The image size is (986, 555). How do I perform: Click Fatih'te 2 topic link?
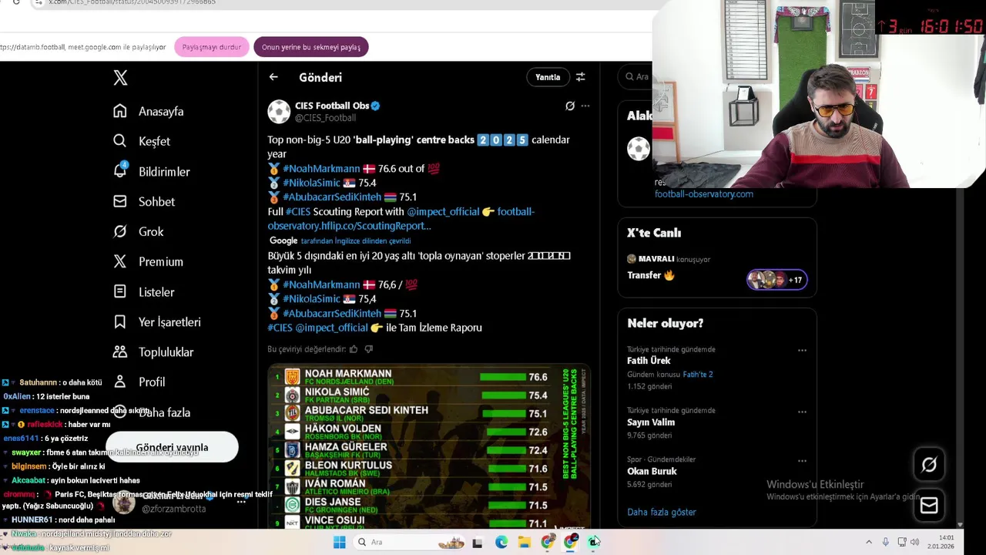(x=698, y=375)
